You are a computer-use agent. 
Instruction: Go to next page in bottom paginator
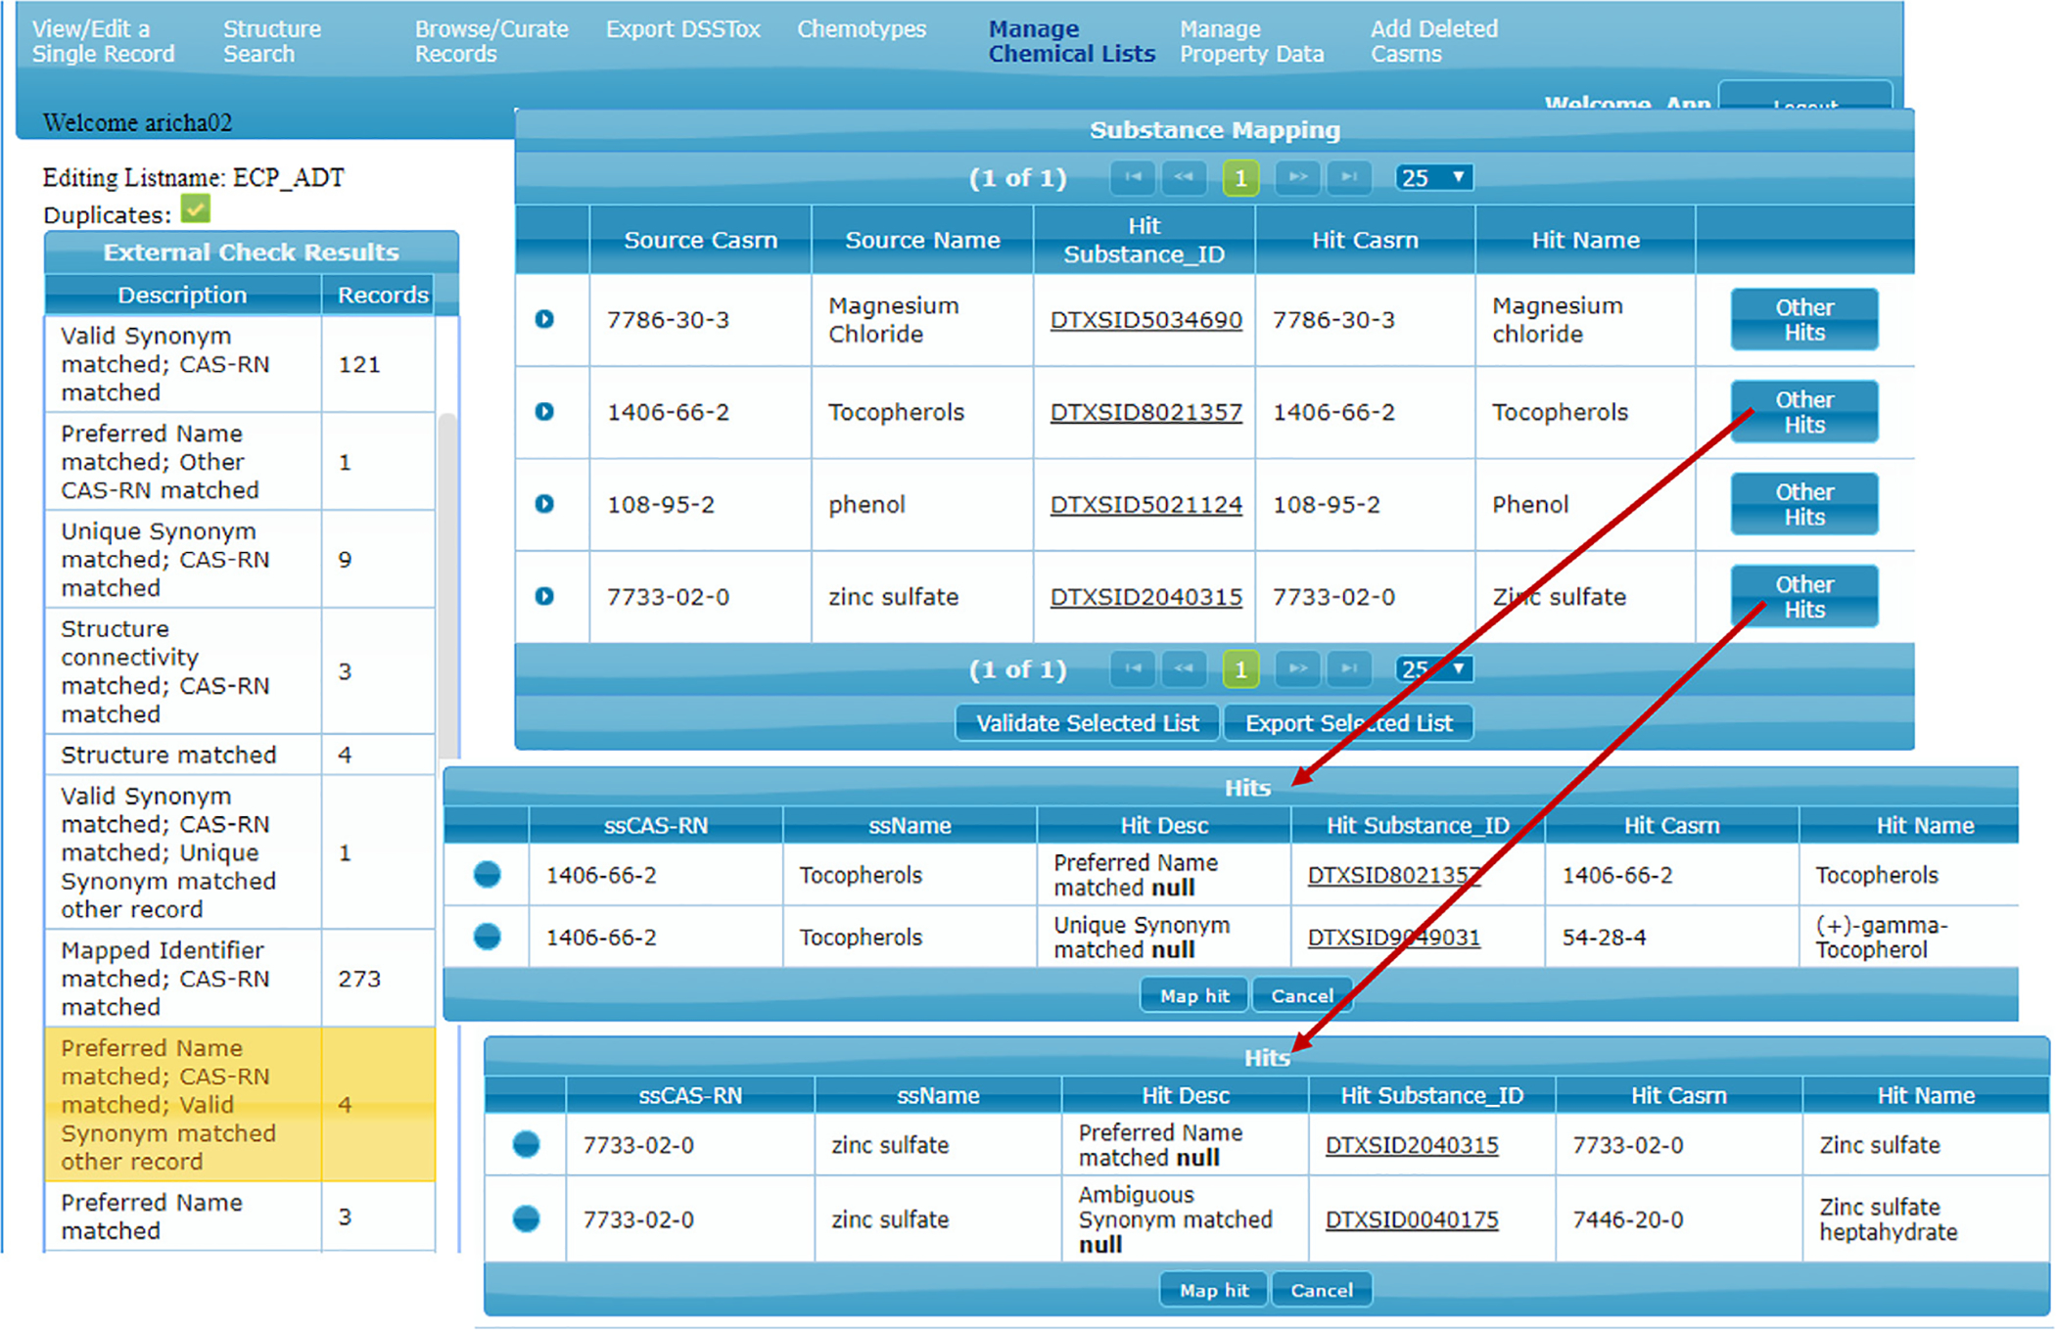(1297, 668)
